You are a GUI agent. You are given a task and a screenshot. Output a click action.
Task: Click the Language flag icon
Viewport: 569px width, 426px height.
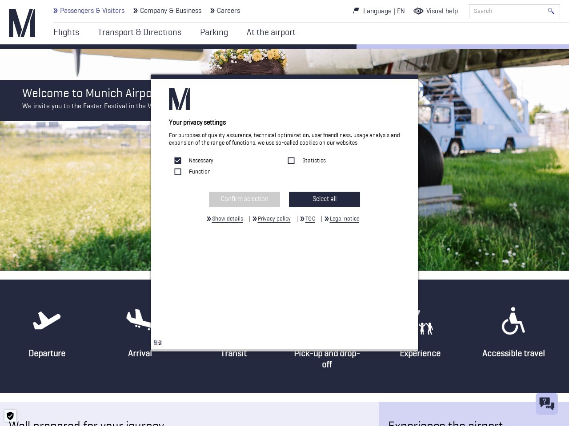[356, 11]
